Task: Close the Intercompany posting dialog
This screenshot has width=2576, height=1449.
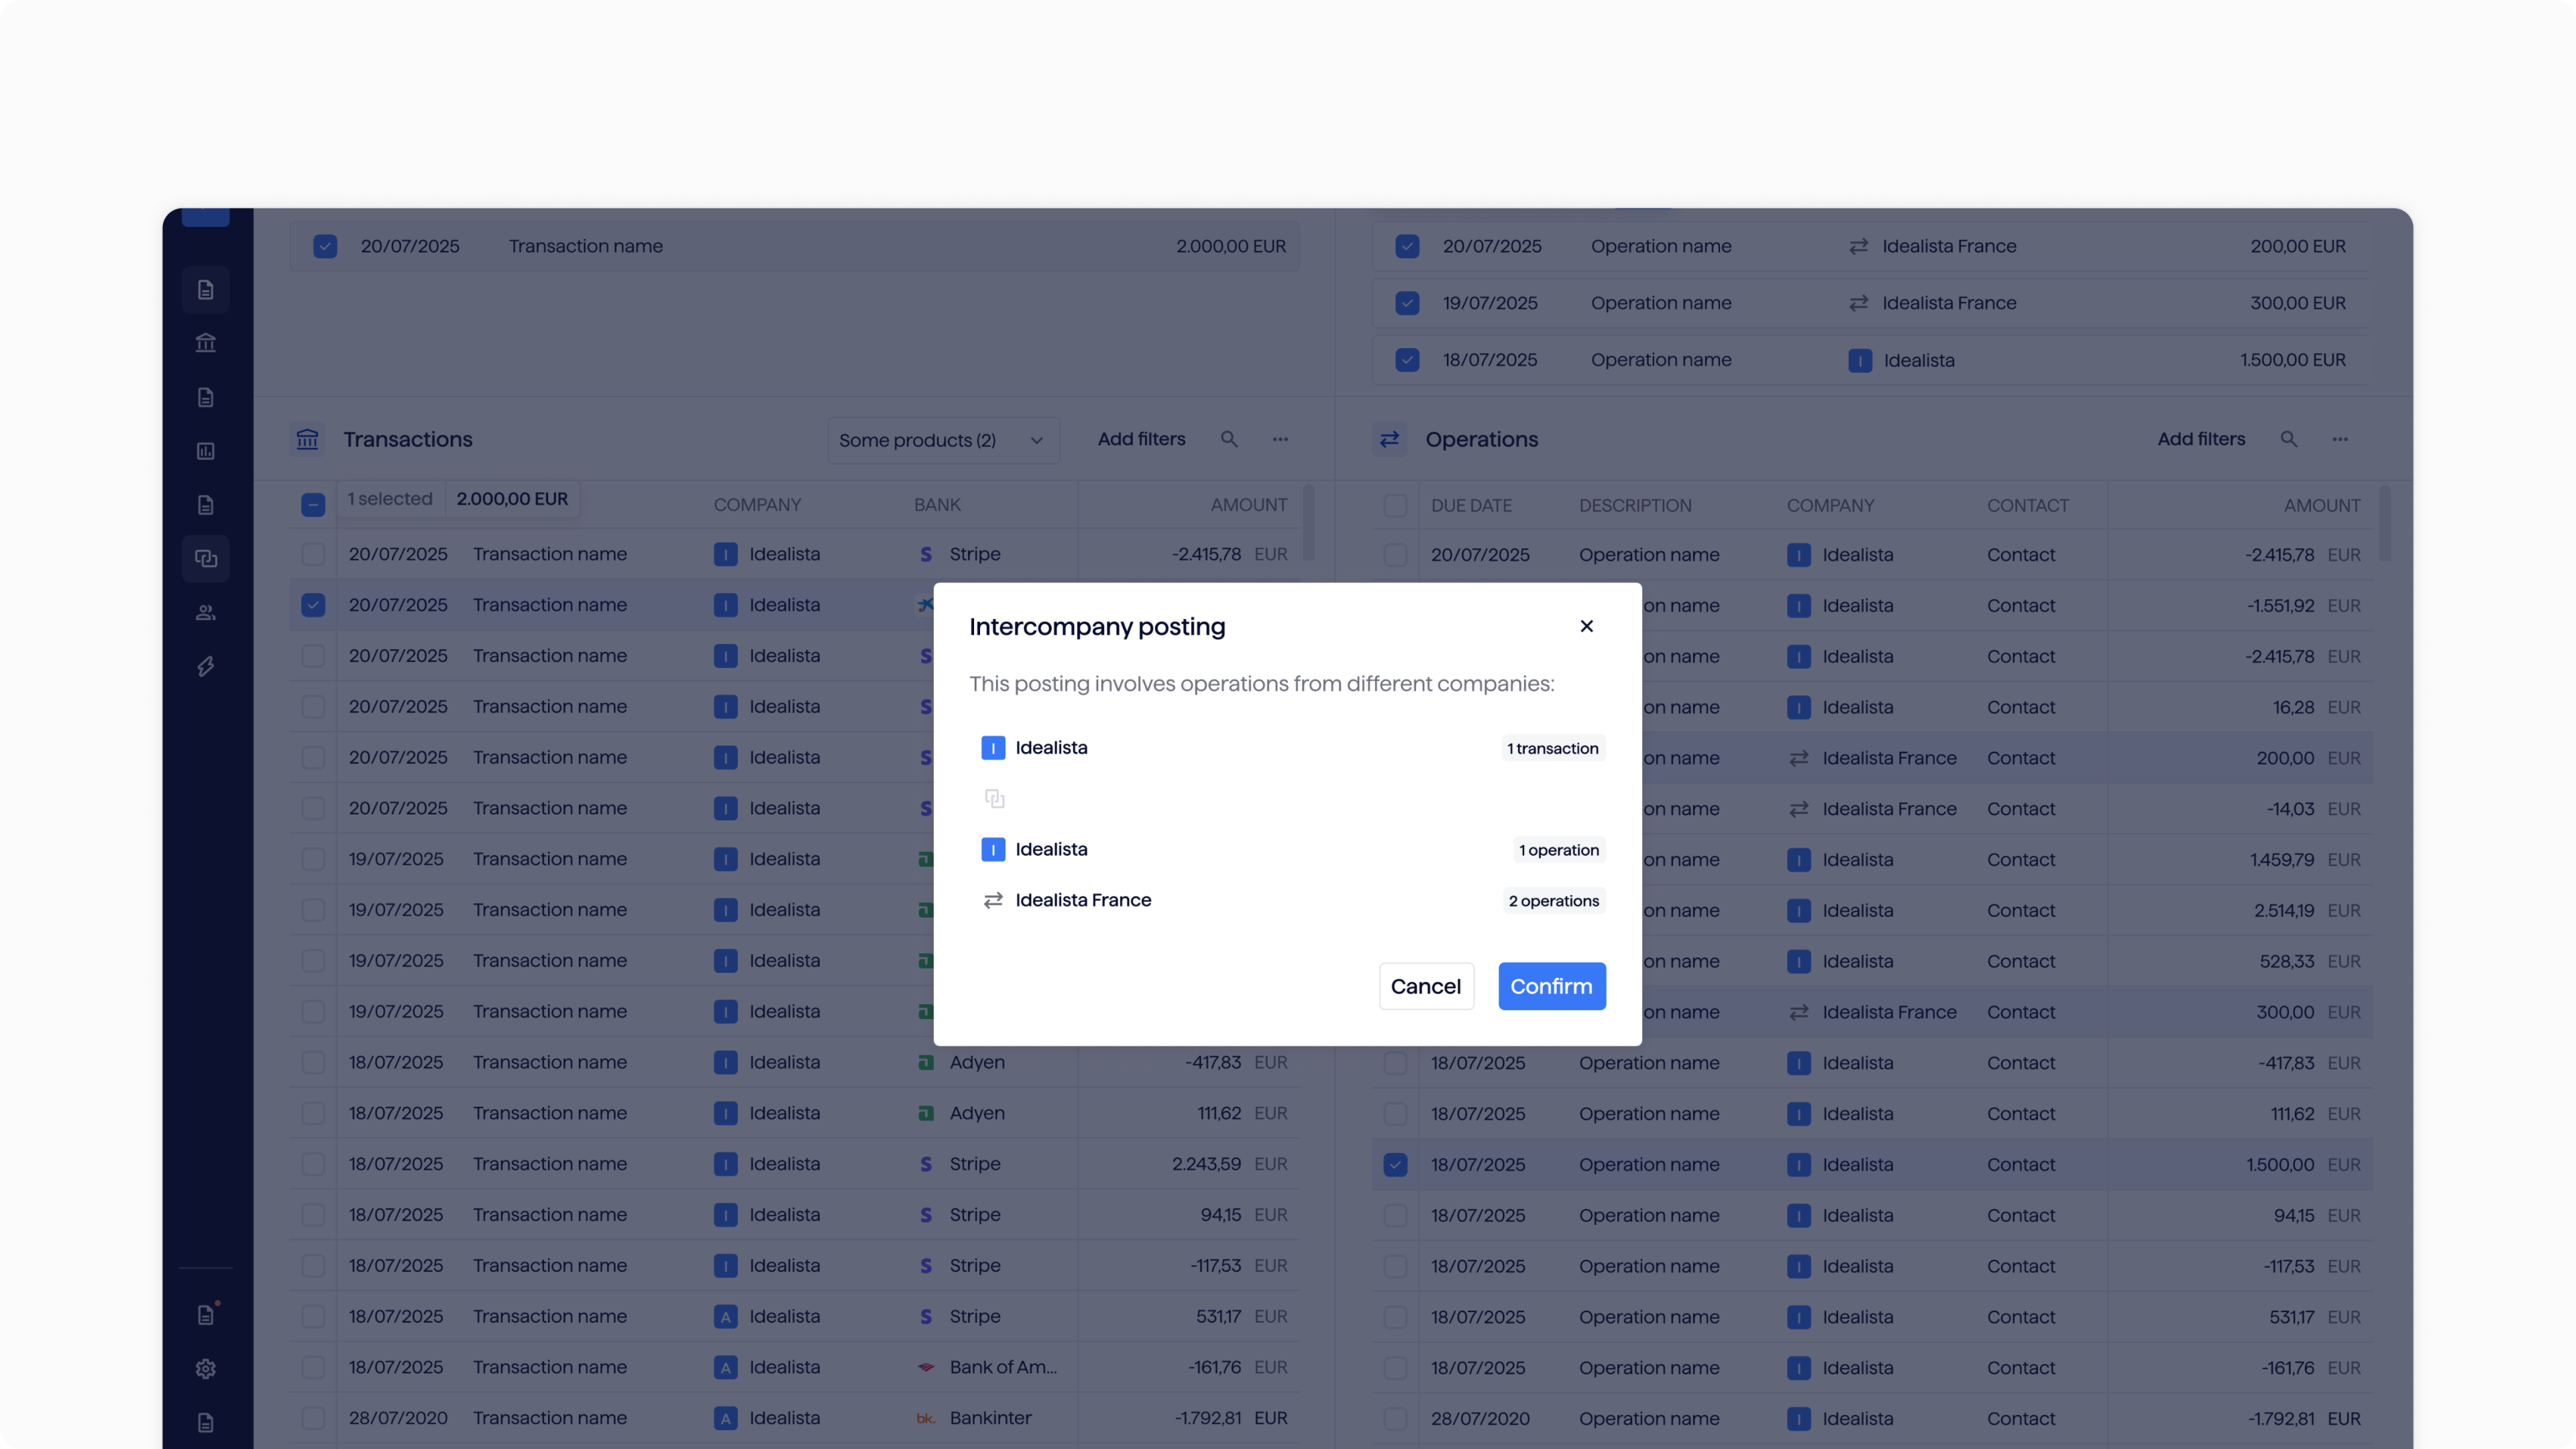Action: point(1586,626)
